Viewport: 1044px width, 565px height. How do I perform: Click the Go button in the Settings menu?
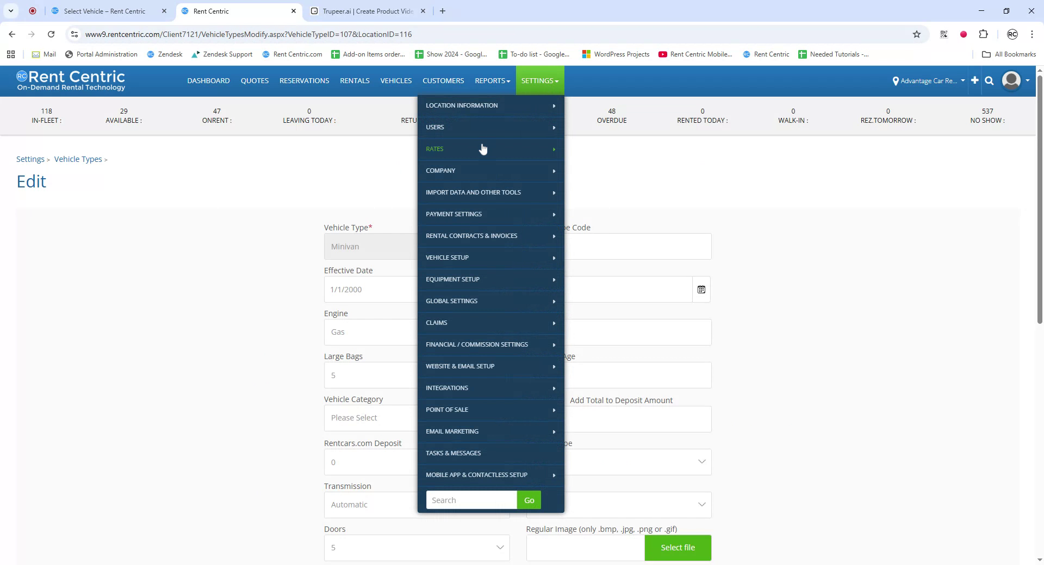528,499
